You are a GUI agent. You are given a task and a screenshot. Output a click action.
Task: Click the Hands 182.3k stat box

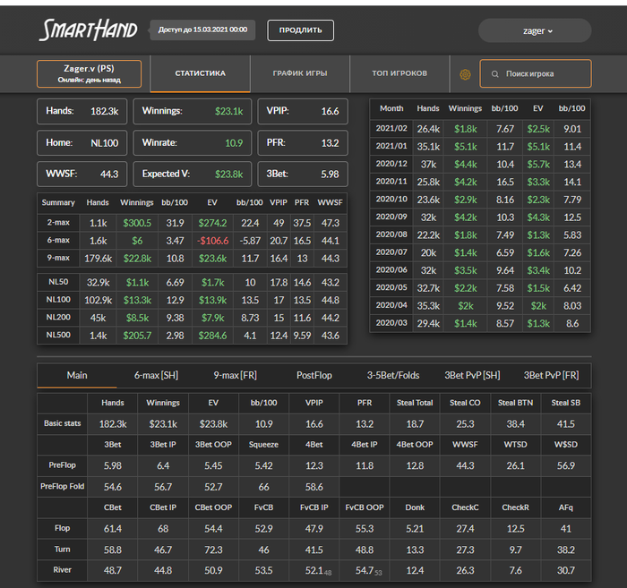(82, 112)
